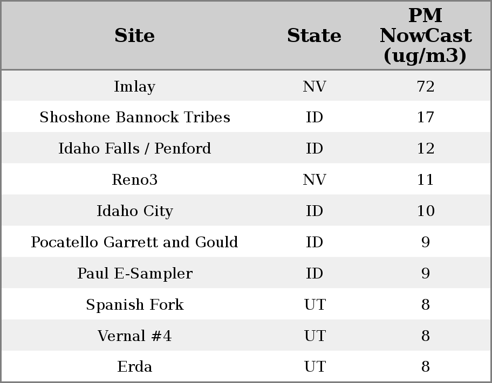Click the State column header

[x=314, y=36]
